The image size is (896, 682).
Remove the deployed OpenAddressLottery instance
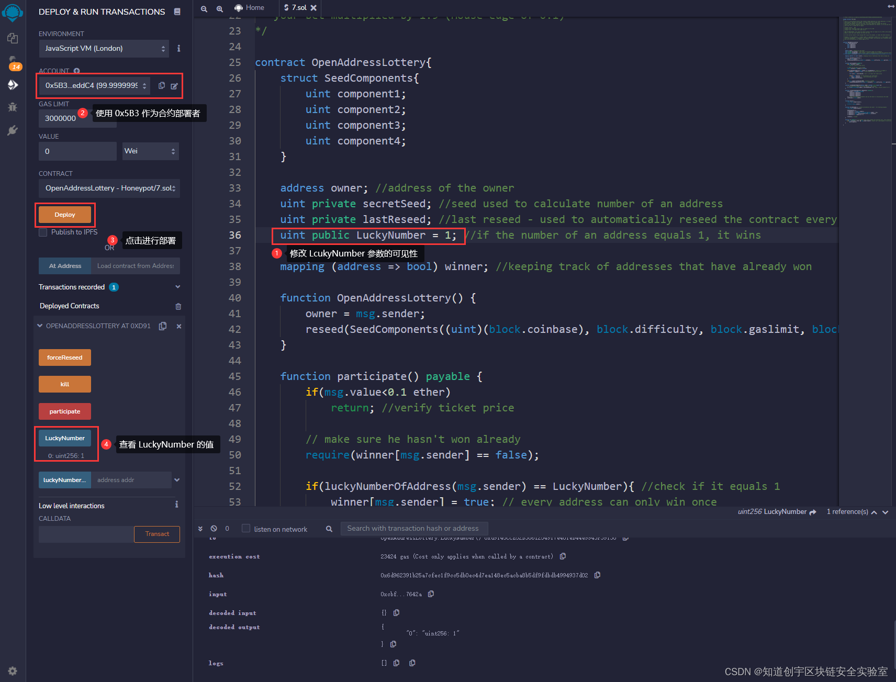[x=178, y=326]
